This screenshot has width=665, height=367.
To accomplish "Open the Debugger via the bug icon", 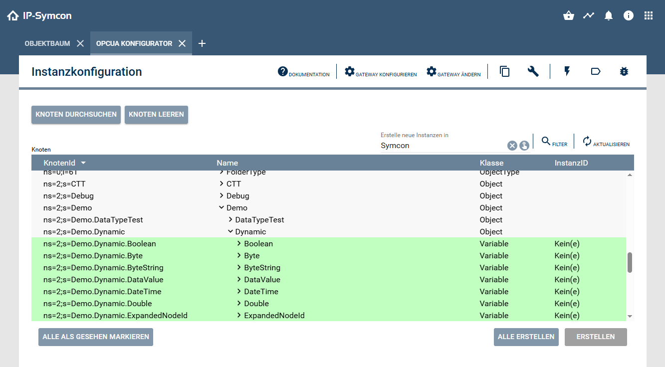I will 624,71.
